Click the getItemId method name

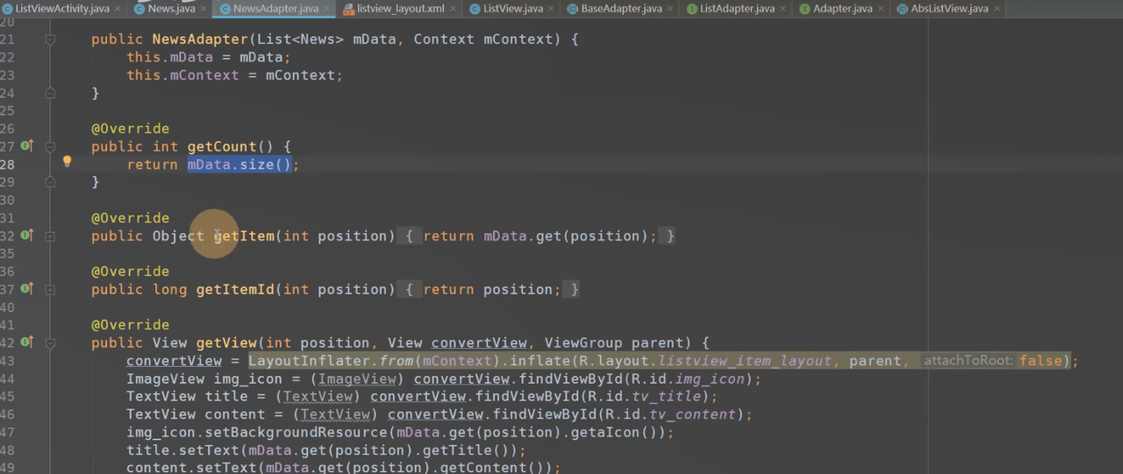click(x=235, y=289)
